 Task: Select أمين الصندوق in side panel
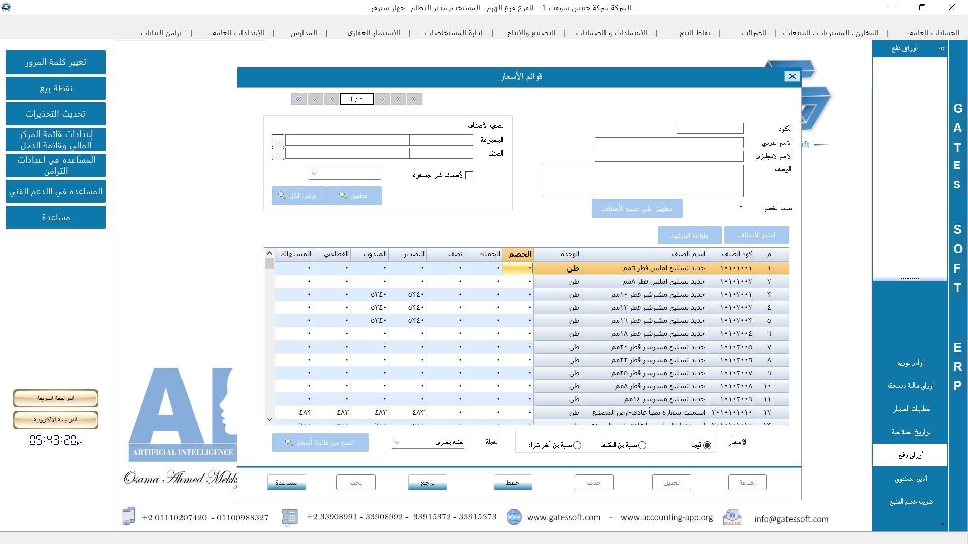(x=911, y=479)
